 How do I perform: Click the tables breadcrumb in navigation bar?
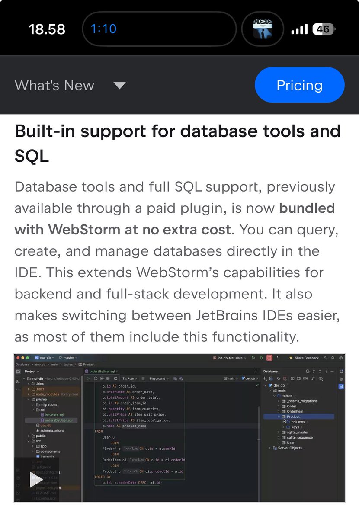pos(69,365)
